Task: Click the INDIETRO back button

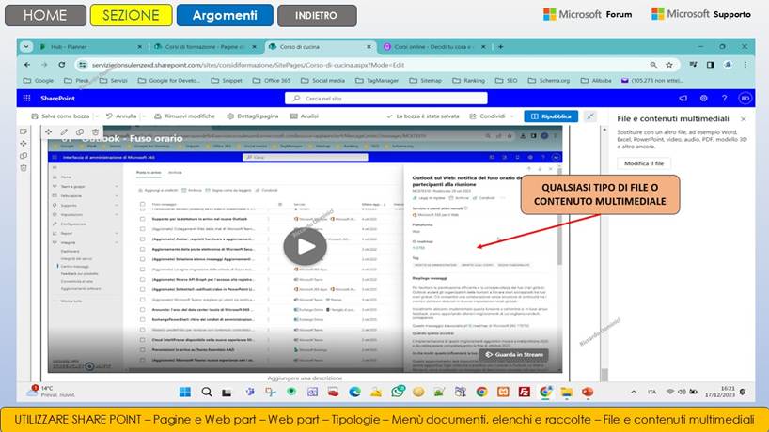Action: click(x=316, y=15)
